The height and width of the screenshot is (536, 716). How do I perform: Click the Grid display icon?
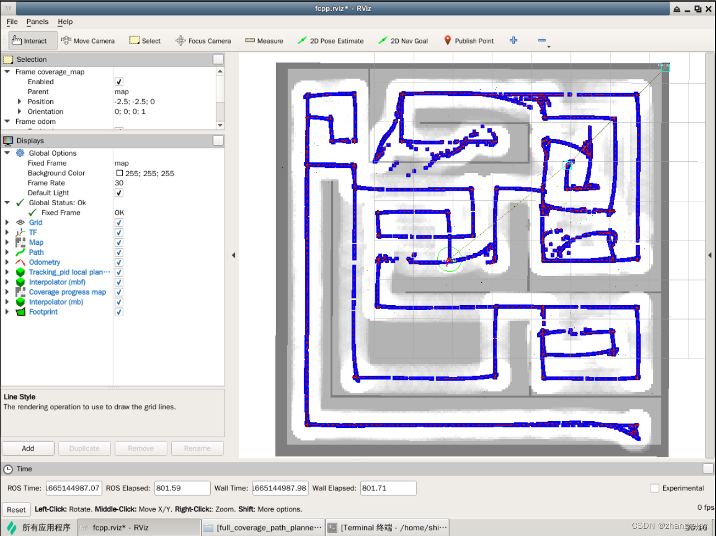pos(20,223)
